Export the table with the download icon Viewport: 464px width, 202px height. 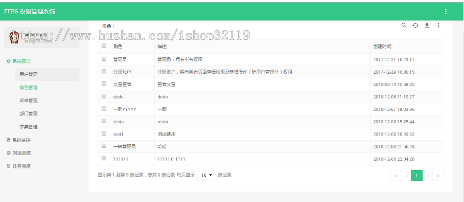pos(427,25)
